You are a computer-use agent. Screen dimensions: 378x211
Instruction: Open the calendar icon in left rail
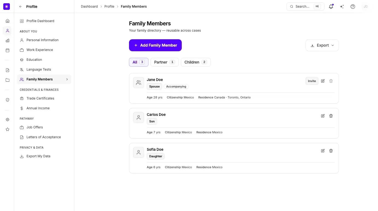click(7, 50)
